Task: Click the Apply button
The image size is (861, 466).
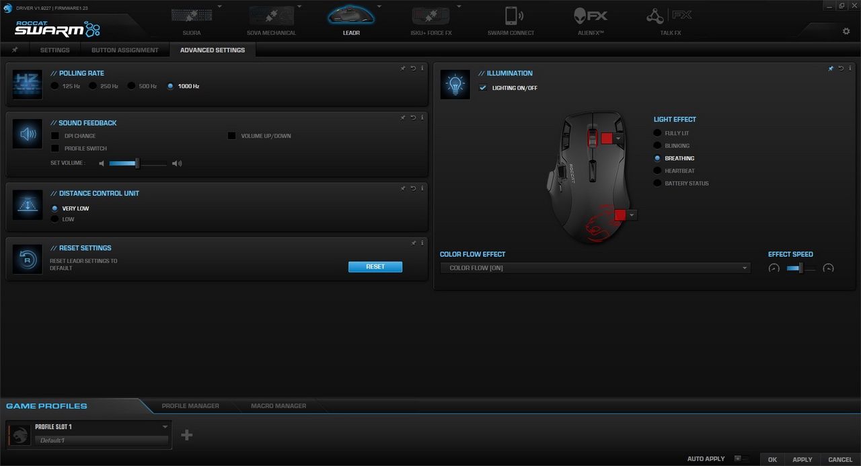Action: pyautogui.click(x=802, y=460)
